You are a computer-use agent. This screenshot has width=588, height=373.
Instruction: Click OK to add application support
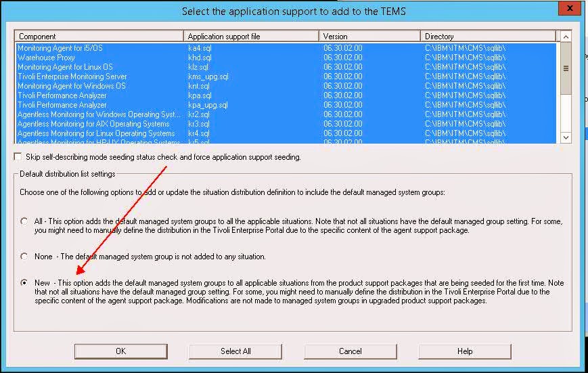pos(120,351)
